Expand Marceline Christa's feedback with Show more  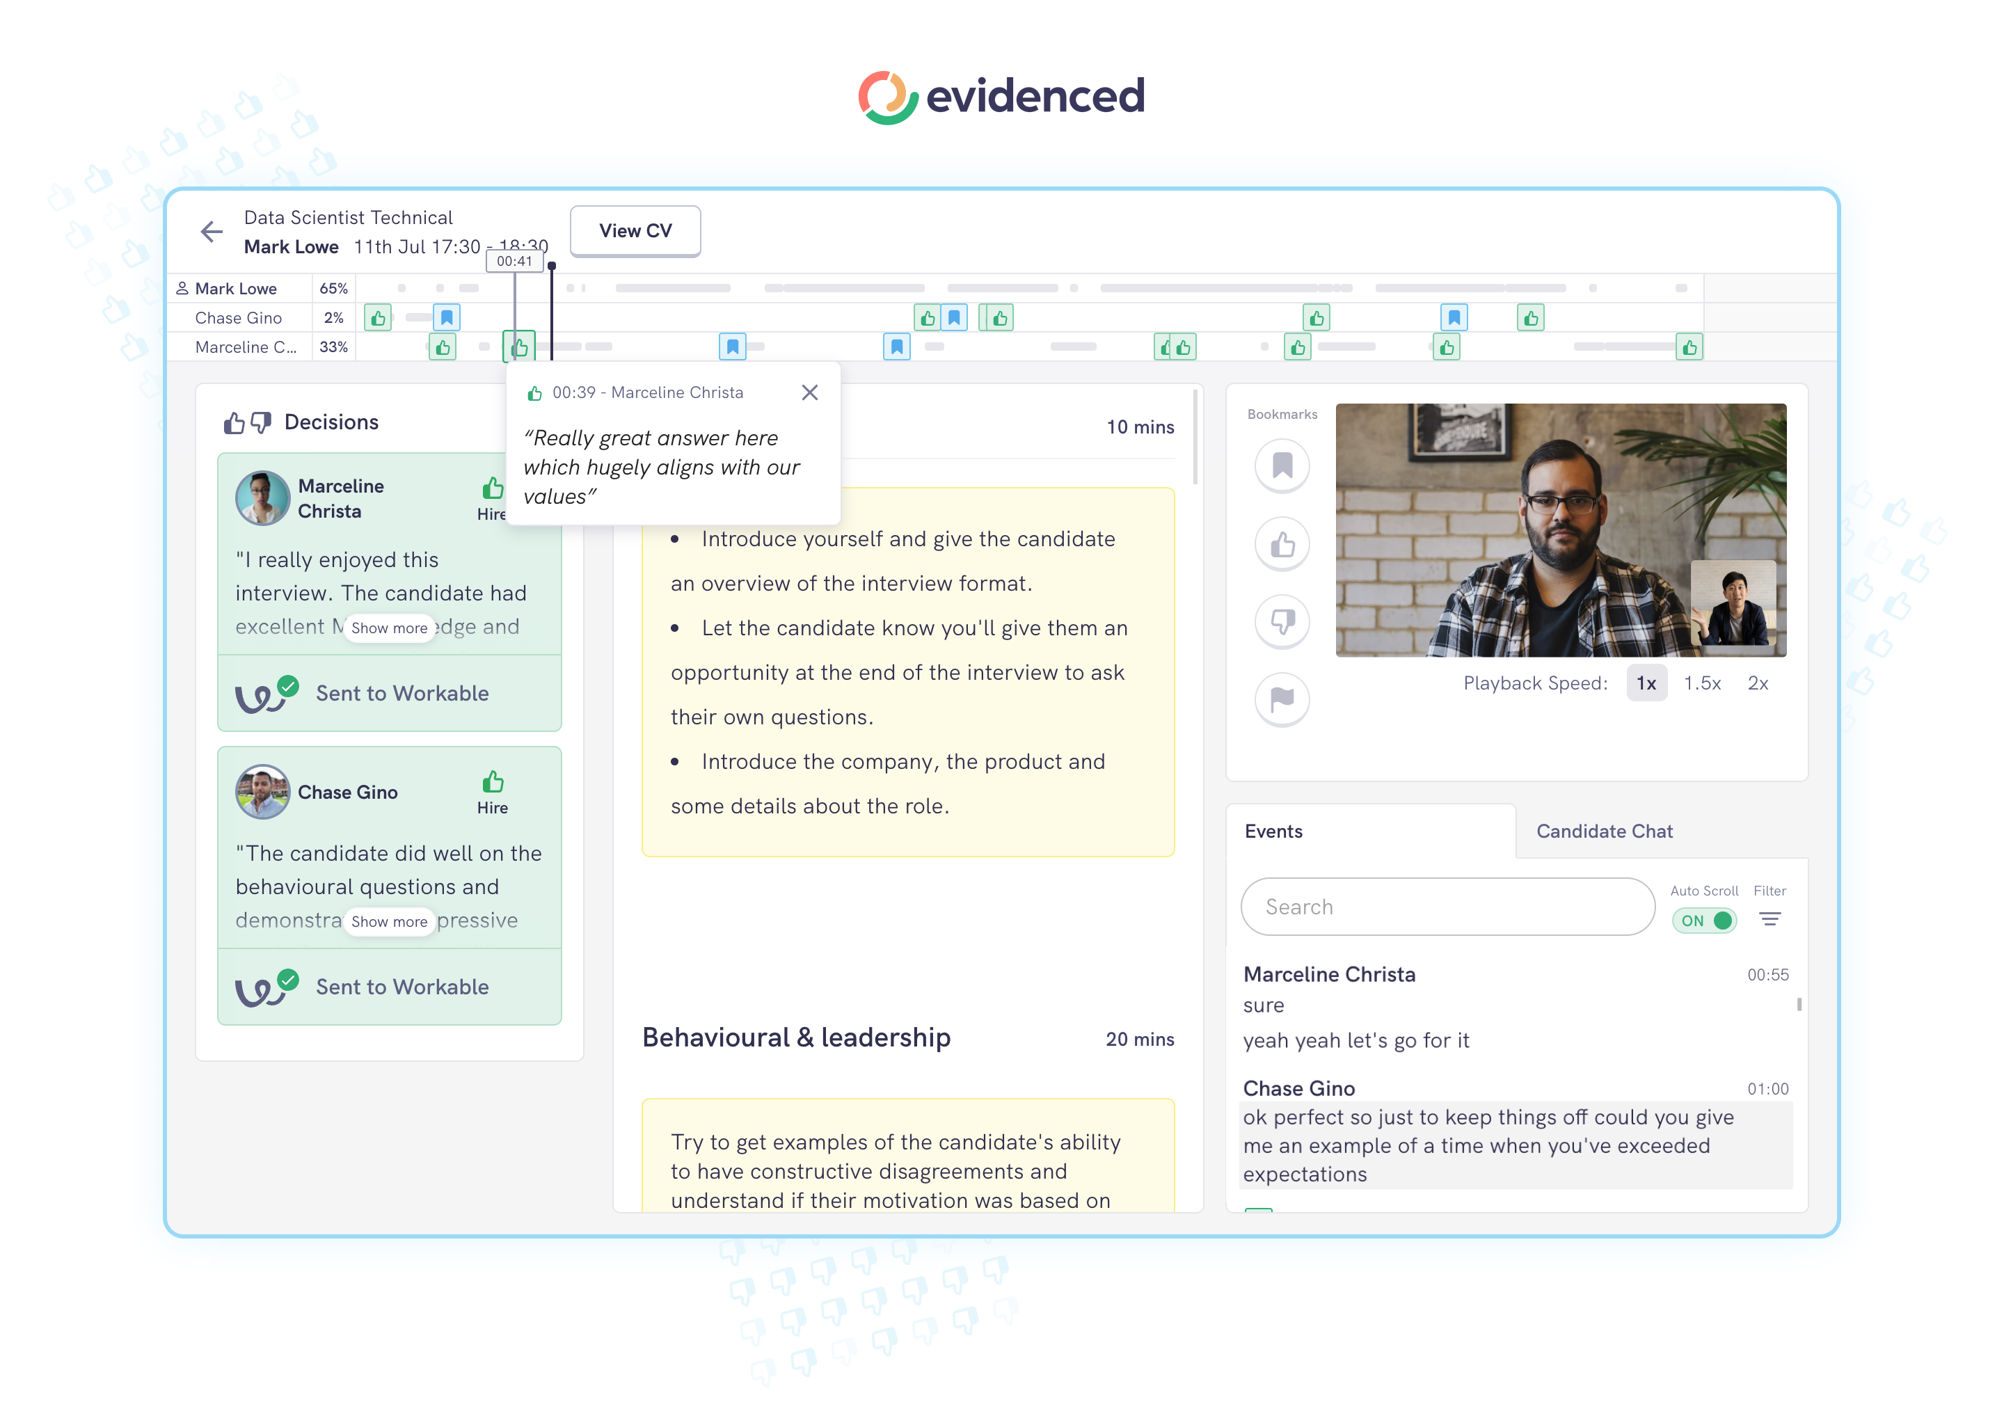389,628
